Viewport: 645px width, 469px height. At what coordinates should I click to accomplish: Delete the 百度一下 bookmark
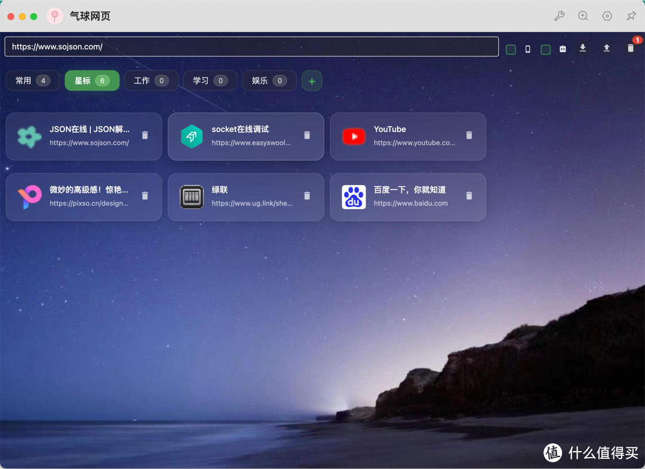[x=469, y=195]
